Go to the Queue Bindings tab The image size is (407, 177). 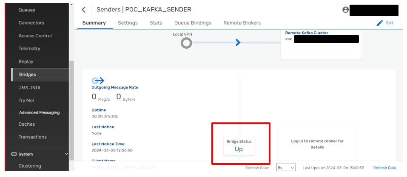[x=193, y=23]
